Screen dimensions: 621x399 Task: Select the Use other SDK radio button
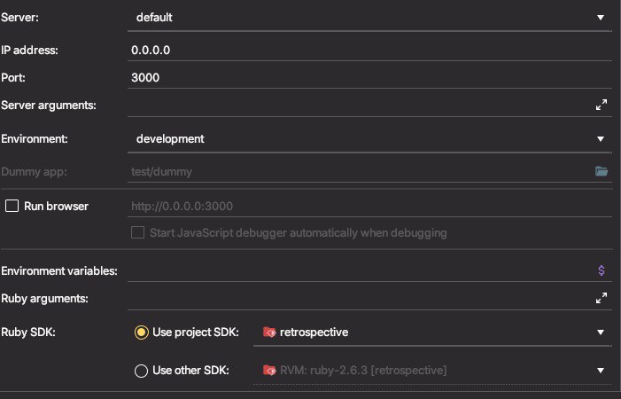coord(142,371)
